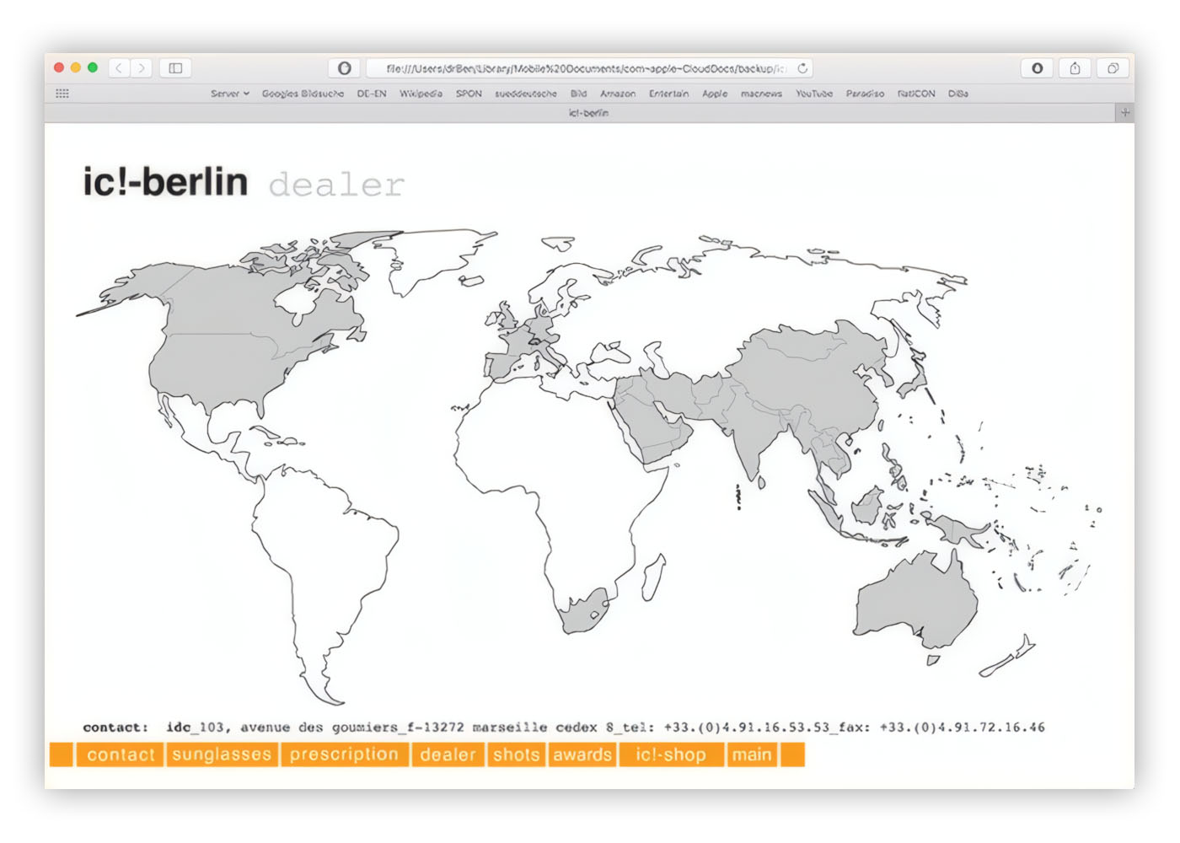
Task: Click the Safari back navigation arrow
Action: tap(120, 68)
